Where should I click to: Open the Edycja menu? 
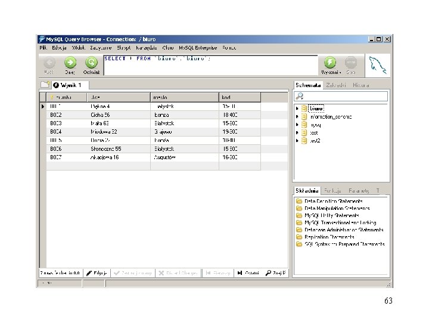[x=59, y=48]
